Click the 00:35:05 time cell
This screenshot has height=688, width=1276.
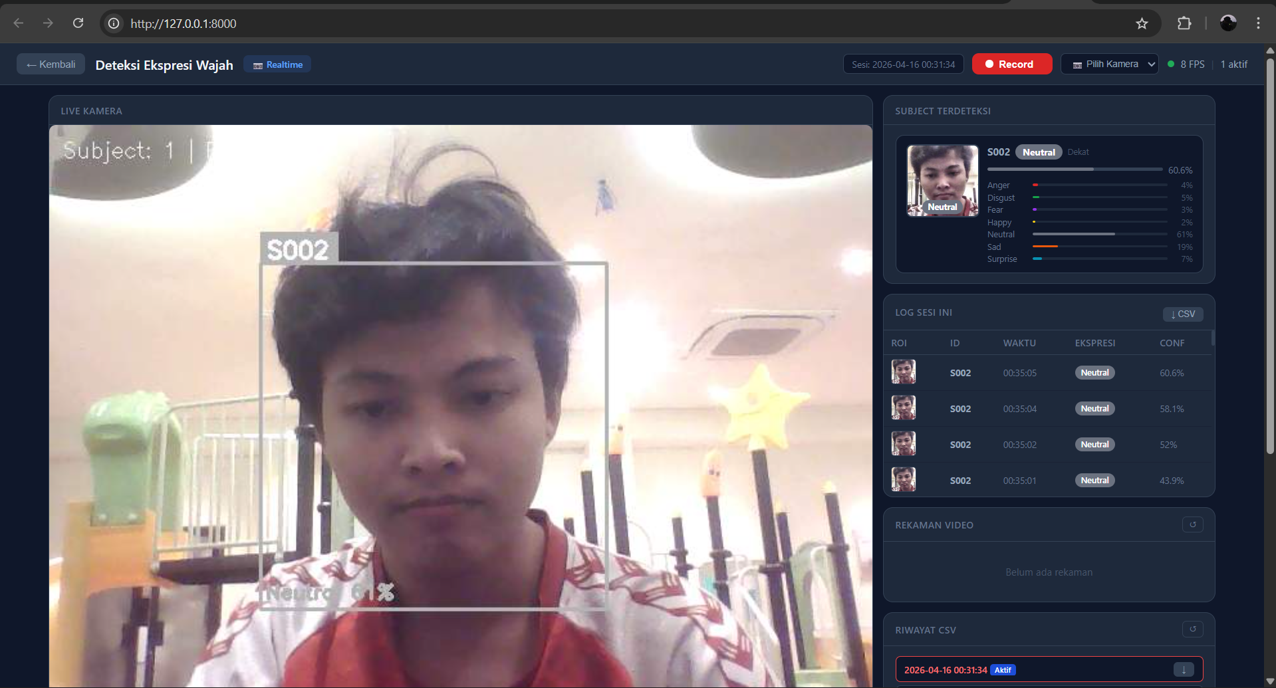(x=1019, y=373)
